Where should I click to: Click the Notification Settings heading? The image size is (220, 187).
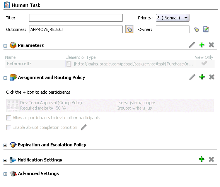(40, 160)
